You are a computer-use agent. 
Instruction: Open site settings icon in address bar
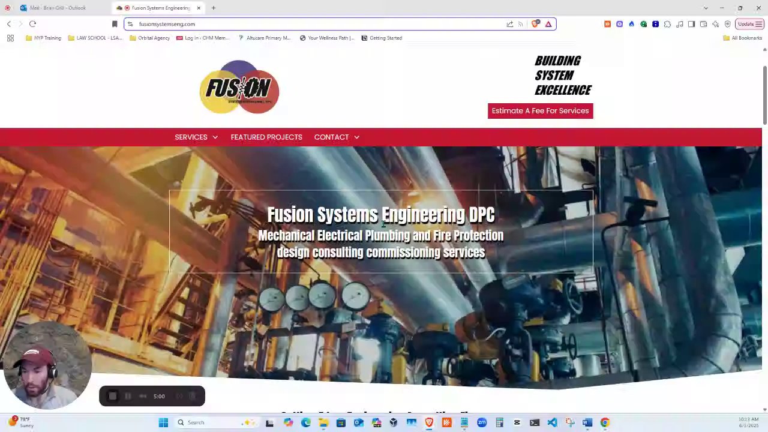click(130, 24)
